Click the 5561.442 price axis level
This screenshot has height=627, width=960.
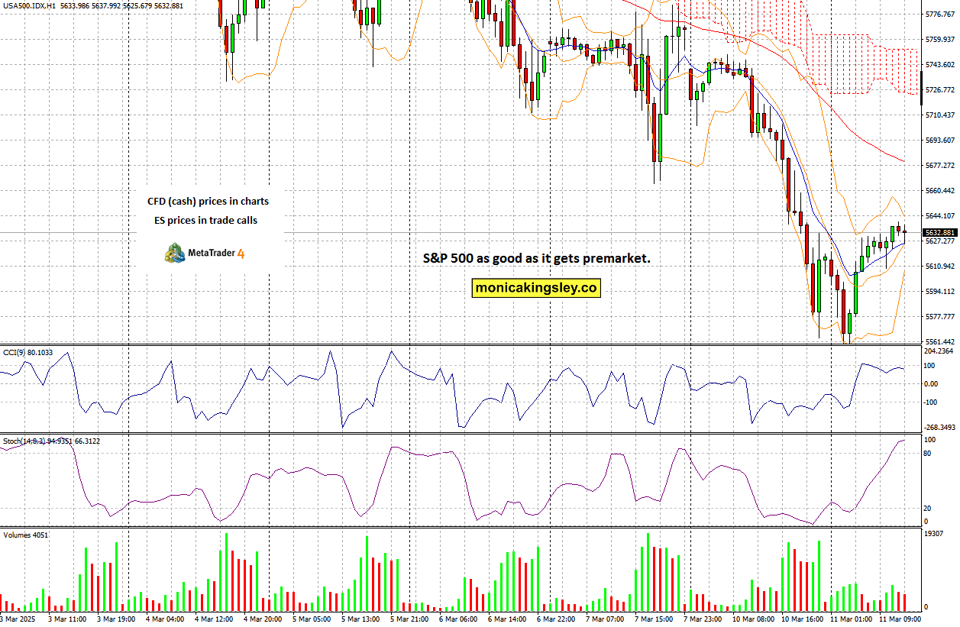[940, 341]
